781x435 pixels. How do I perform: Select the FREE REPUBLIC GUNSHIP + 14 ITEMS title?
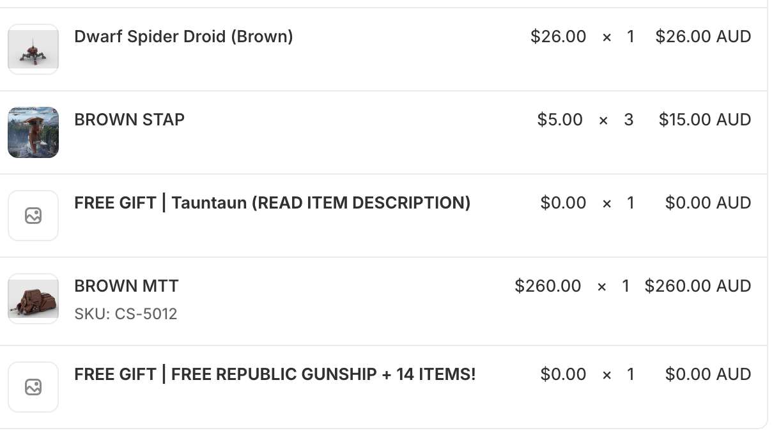(x=275, y=374)
